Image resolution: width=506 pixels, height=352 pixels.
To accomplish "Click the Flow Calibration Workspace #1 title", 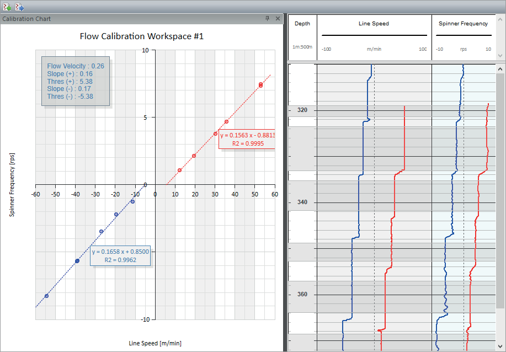I will (x=142, y=37).
